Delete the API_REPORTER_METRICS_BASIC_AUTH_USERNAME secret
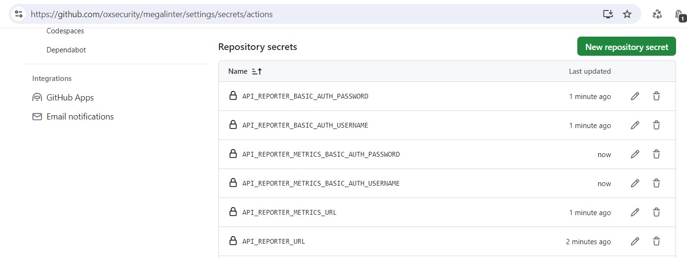687x258 pixels. coord(656,183)
